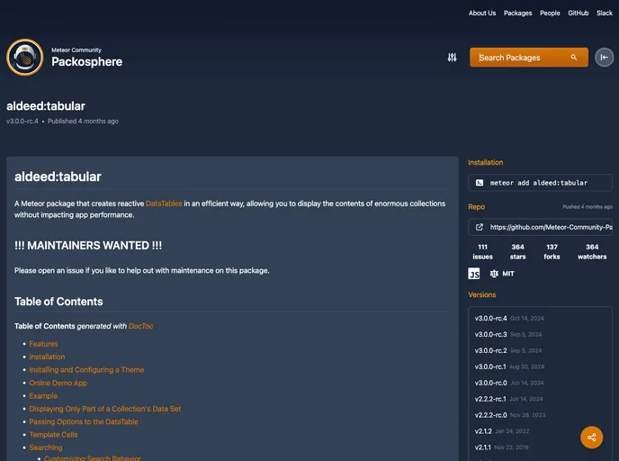
Task: Click the terminal icon beside meteor add command
Action: (480, 183)
